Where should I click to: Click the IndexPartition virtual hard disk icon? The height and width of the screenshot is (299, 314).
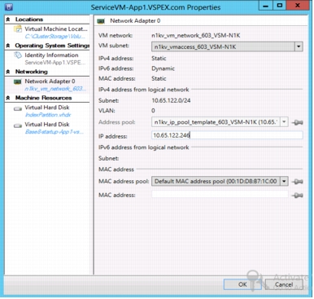18,109
